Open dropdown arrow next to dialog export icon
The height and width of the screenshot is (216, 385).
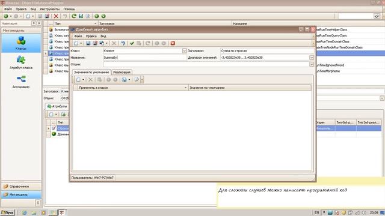(x=106, y=43)
